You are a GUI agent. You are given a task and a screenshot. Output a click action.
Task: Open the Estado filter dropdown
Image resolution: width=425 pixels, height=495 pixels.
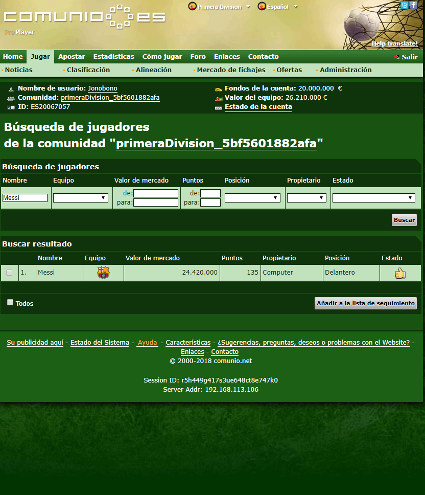[x=373, y=198]
